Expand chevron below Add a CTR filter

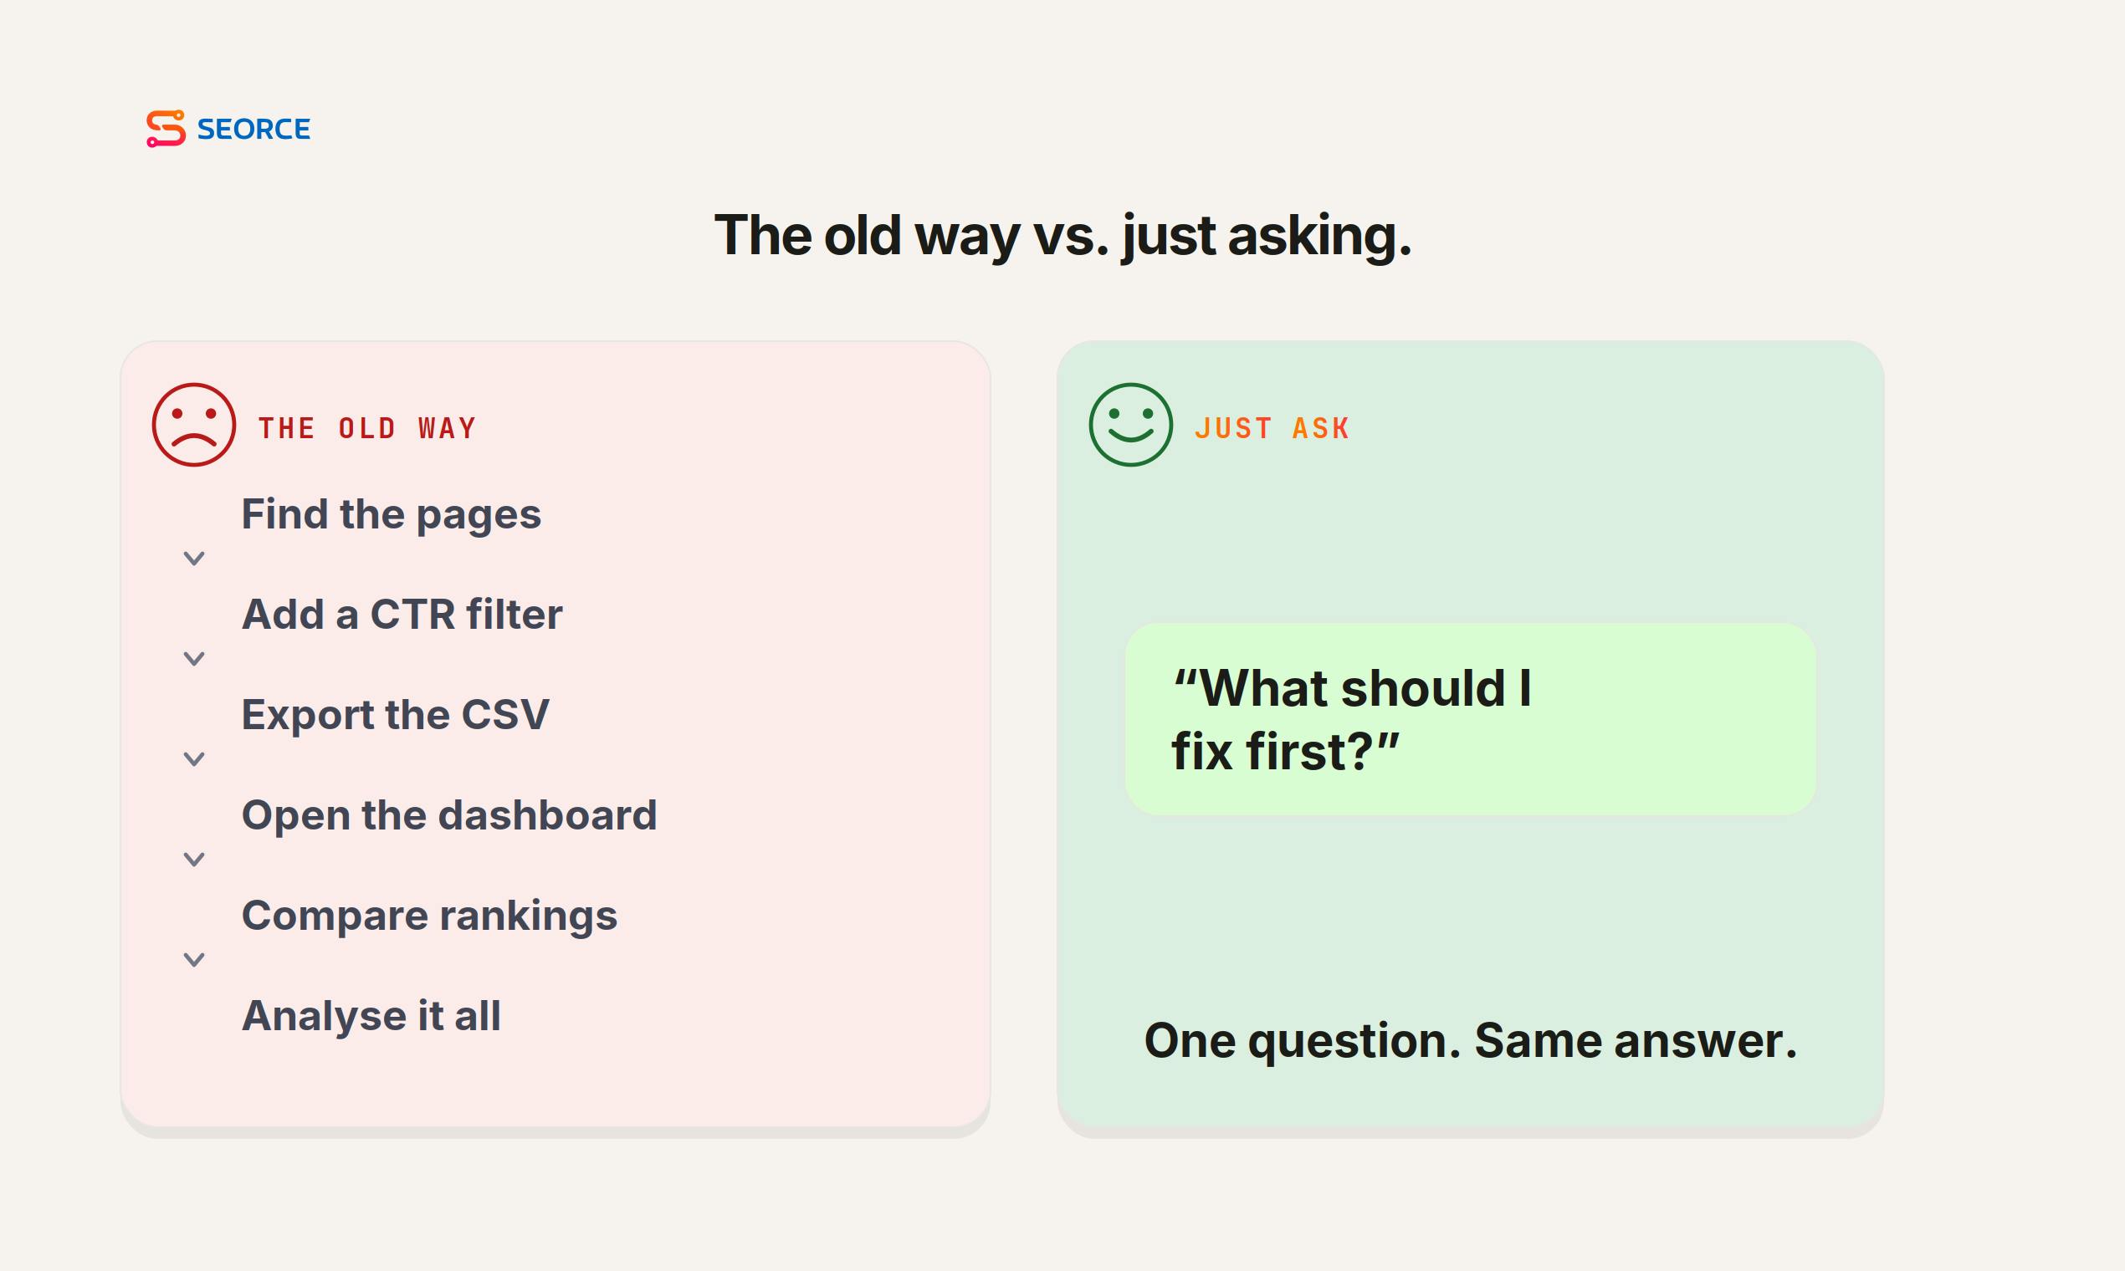click(x=194, y=659)
